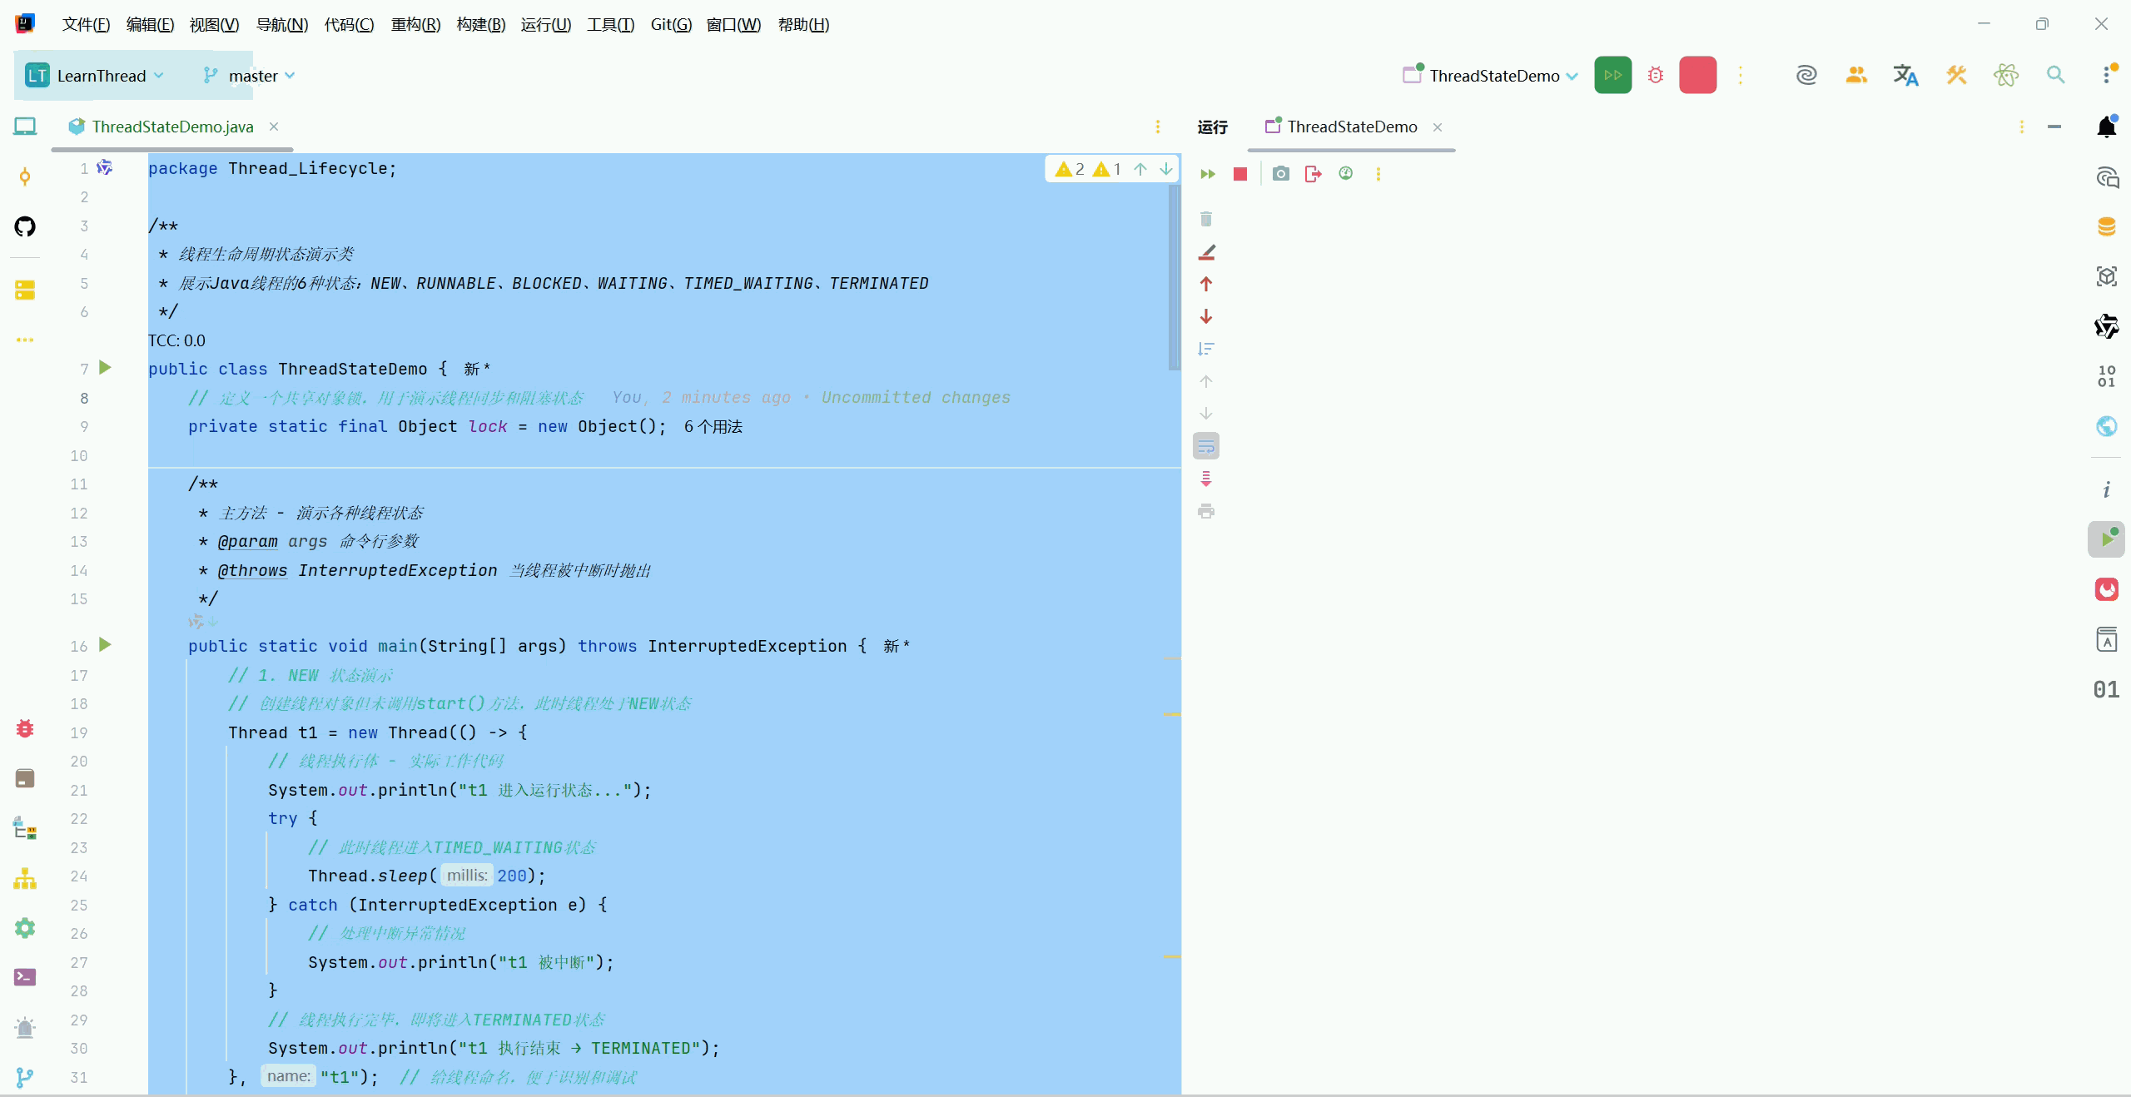Select the ThreadStateDemo.java editor tab
Image resolution: width=2131 pixels, height=1097 pixels.
point(172,127)
